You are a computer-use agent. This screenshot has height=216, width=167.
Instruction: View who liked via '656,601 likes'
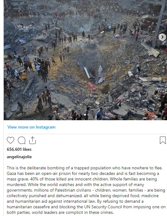[19, 149]
